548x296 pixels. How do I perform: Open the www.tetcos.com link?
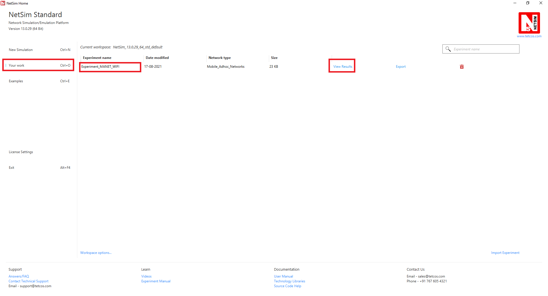[x=529, y=36]
